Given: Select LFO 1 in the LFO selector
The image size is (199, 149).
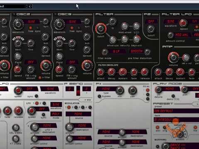Looking at the screenshot, I should pos(37,103).
